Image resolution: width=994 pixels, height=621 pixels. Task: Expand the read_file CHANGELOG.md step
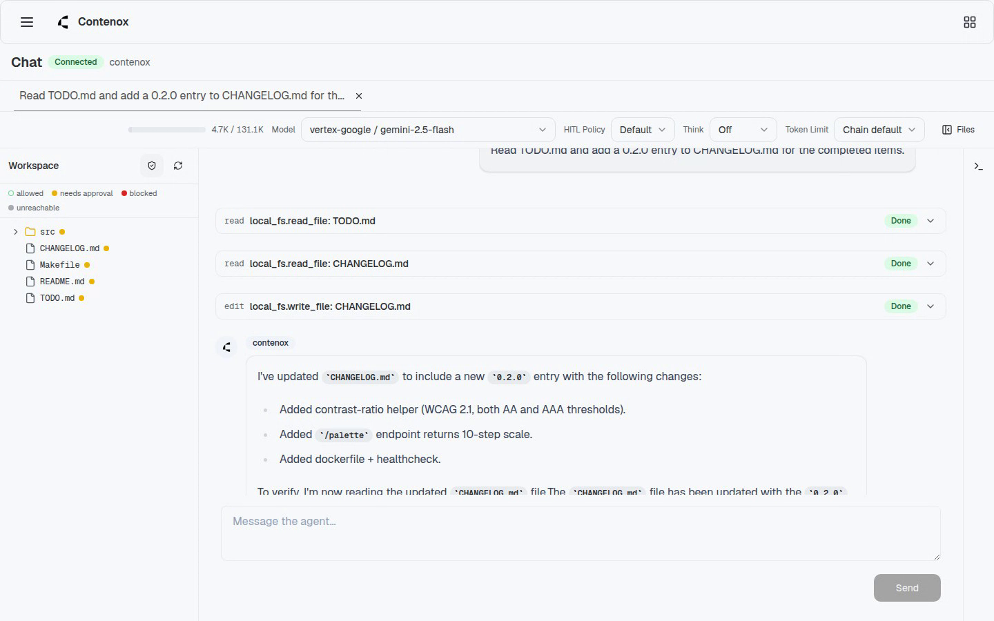pyautogui.click(x=930, y=264)
